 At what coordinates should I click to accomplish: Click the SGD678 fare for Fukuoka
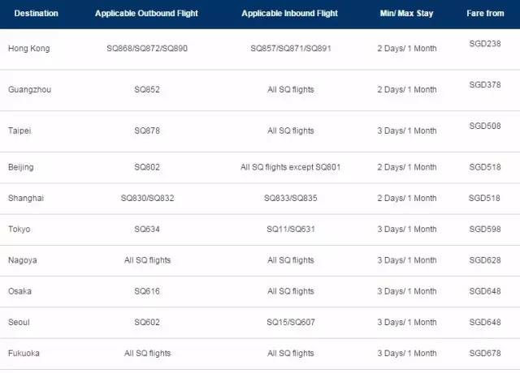click(485, 349)
